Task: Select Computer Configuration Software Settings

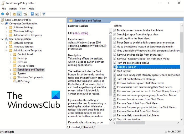Action: [x=23, y=28]
